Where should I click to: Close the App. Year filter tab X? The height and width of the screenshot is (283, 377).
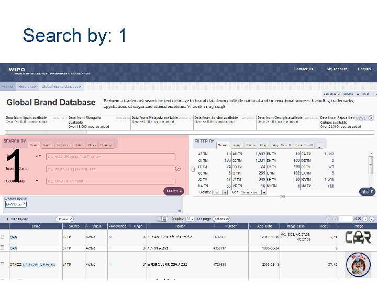point(290,145)
